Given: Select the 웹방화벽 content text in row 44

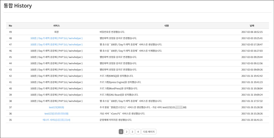Looking at the screenshot, I should (x=118, y=63).
